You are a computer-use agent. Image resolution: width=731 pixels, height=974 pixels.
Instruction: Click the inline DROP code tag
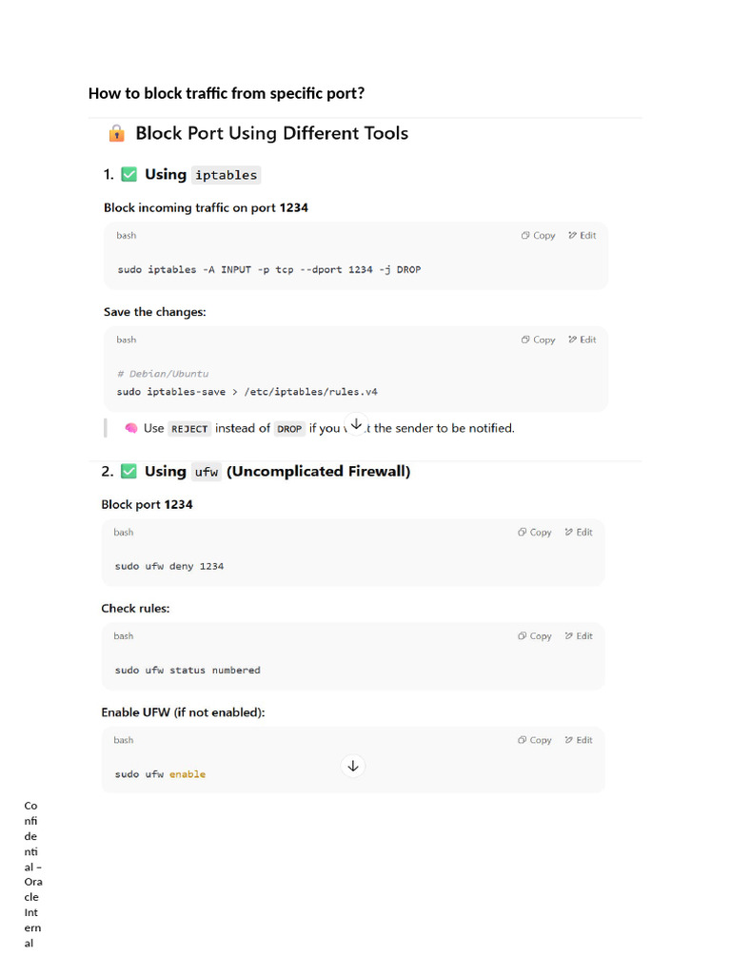(x=289, y=429)
